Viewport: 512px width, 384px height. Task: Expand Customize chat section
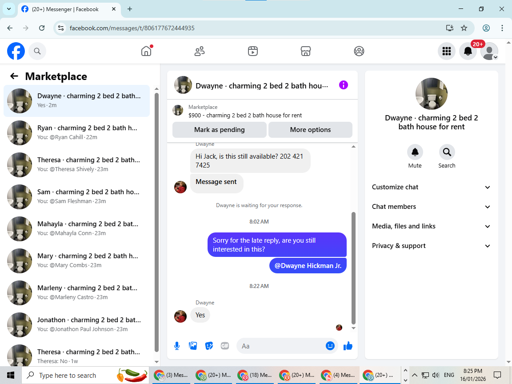[x=431, y=187]
